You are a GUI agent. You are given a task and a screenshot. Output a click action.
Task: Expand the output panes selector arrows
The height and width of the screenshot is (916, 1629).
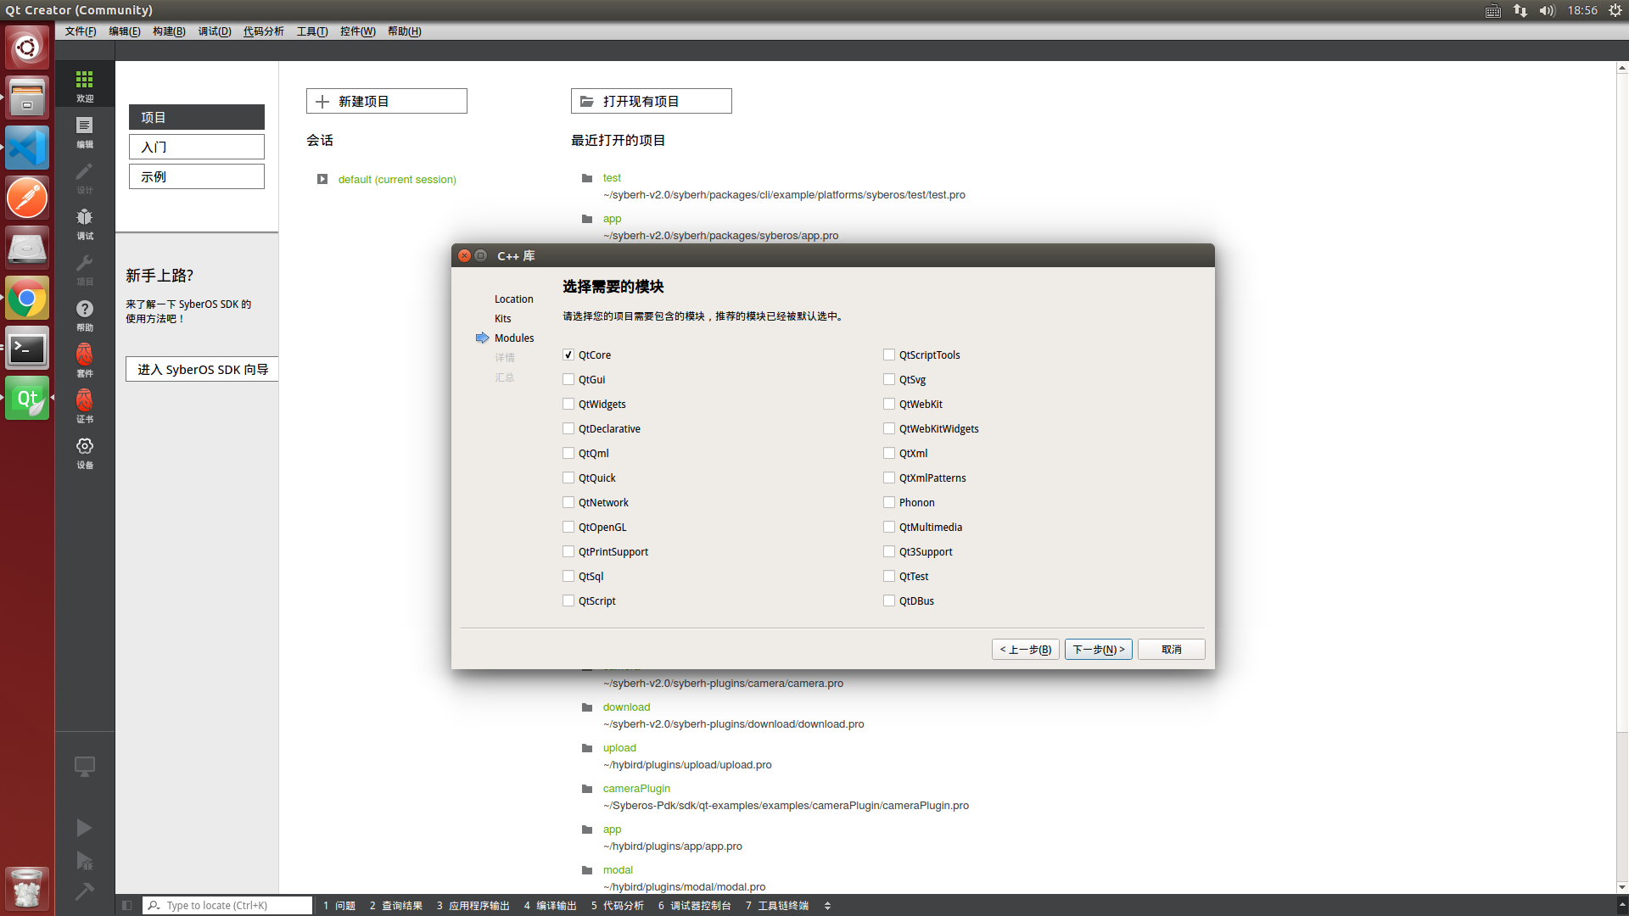tap(827, 905)
